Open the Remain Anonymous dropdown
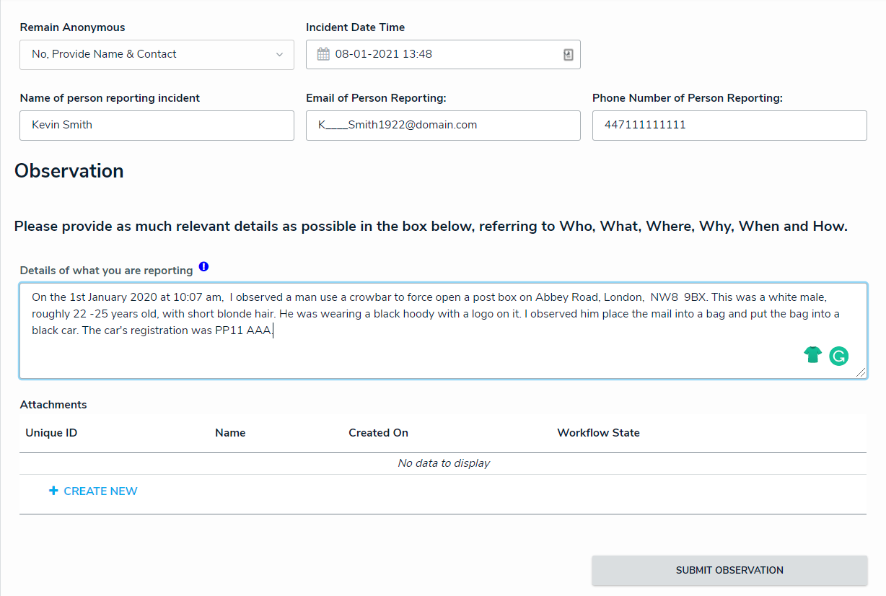The width and height of the screenshot is (886, 596). click(157, 54)
